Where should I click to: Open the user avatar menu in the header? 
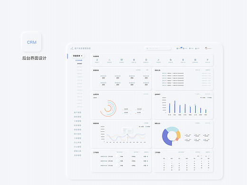pos(206,48)
